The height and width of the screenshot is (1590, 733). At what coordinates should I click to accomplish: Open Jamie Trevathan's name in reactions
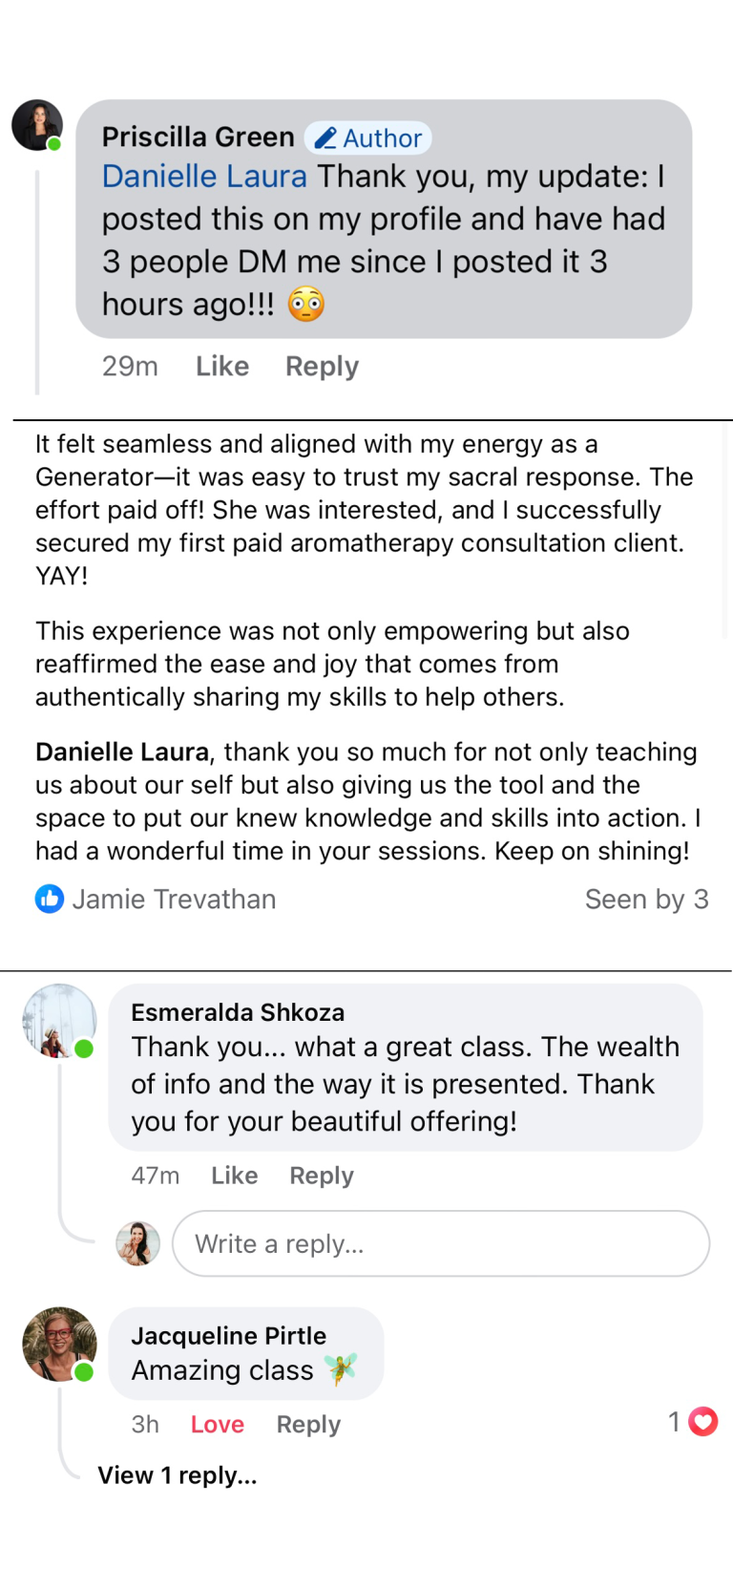pyautogui.click(x=174, y=900)
